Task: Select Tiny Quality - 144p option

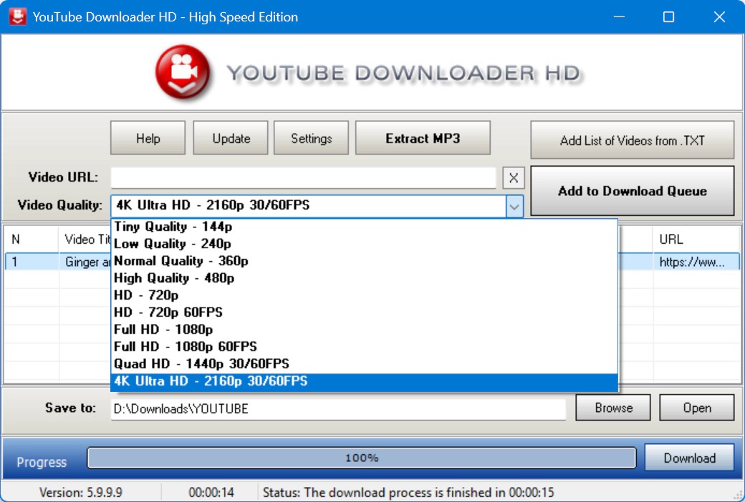Action: click(173, 227)
